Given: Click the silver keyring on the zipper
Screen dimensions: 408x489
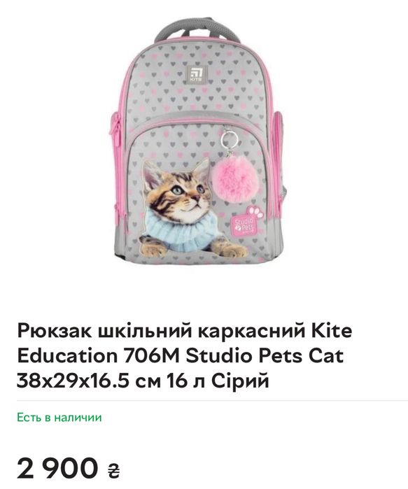Looking at the screenshot, I should (230, 138).
